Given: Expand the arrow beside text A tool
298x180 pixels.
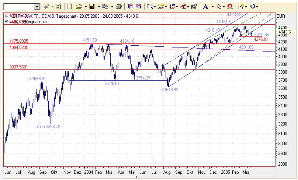Looking at the screenshot, I should click(212, 7).
